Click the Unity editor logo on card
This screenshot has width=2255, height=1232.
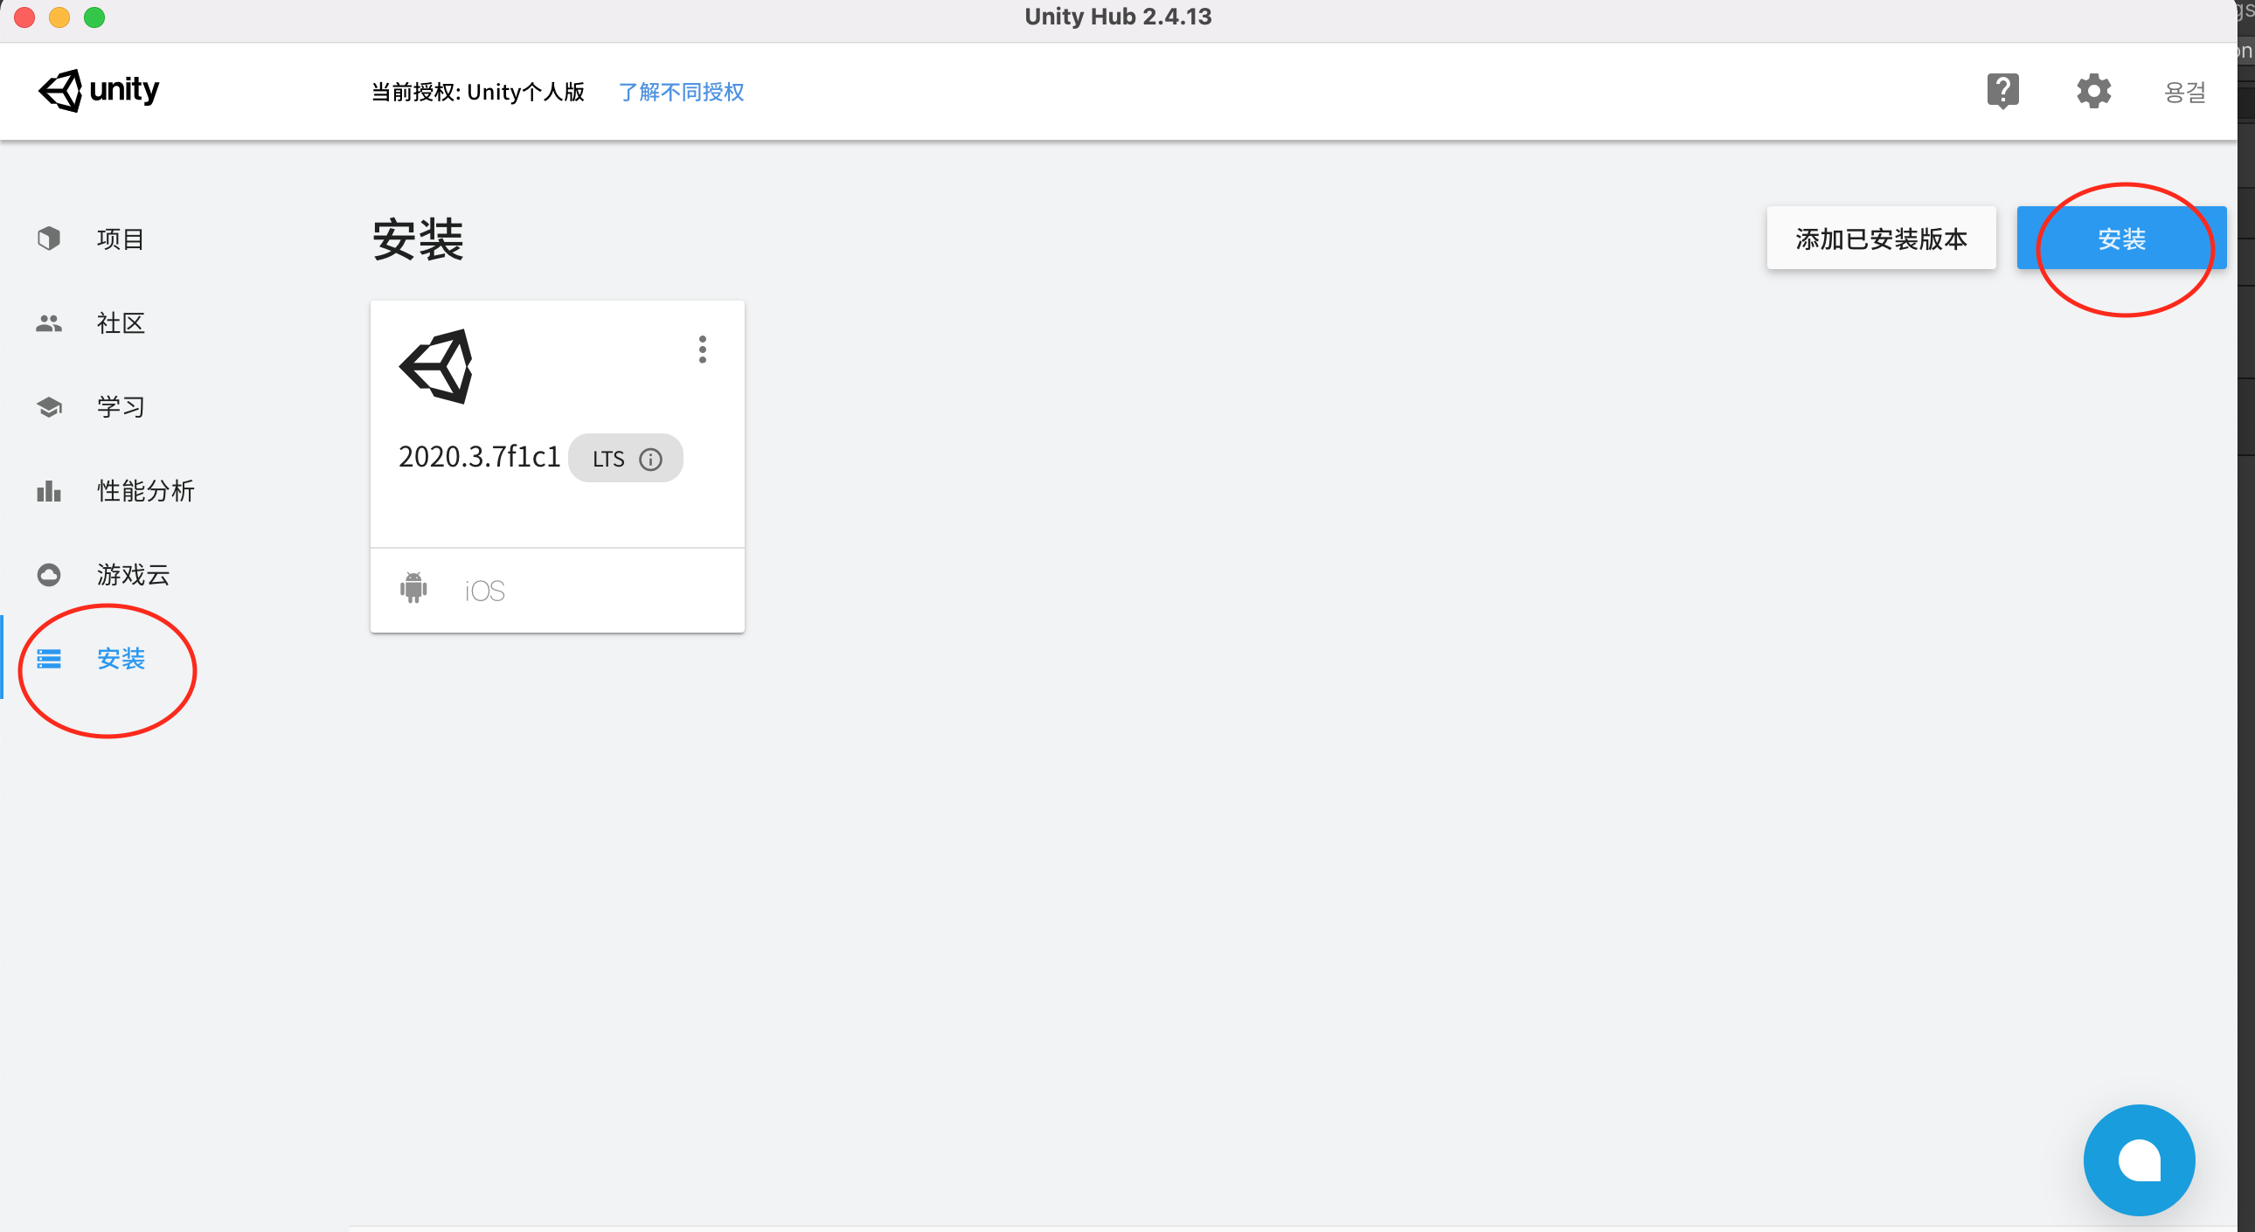(x=436, y=367)
